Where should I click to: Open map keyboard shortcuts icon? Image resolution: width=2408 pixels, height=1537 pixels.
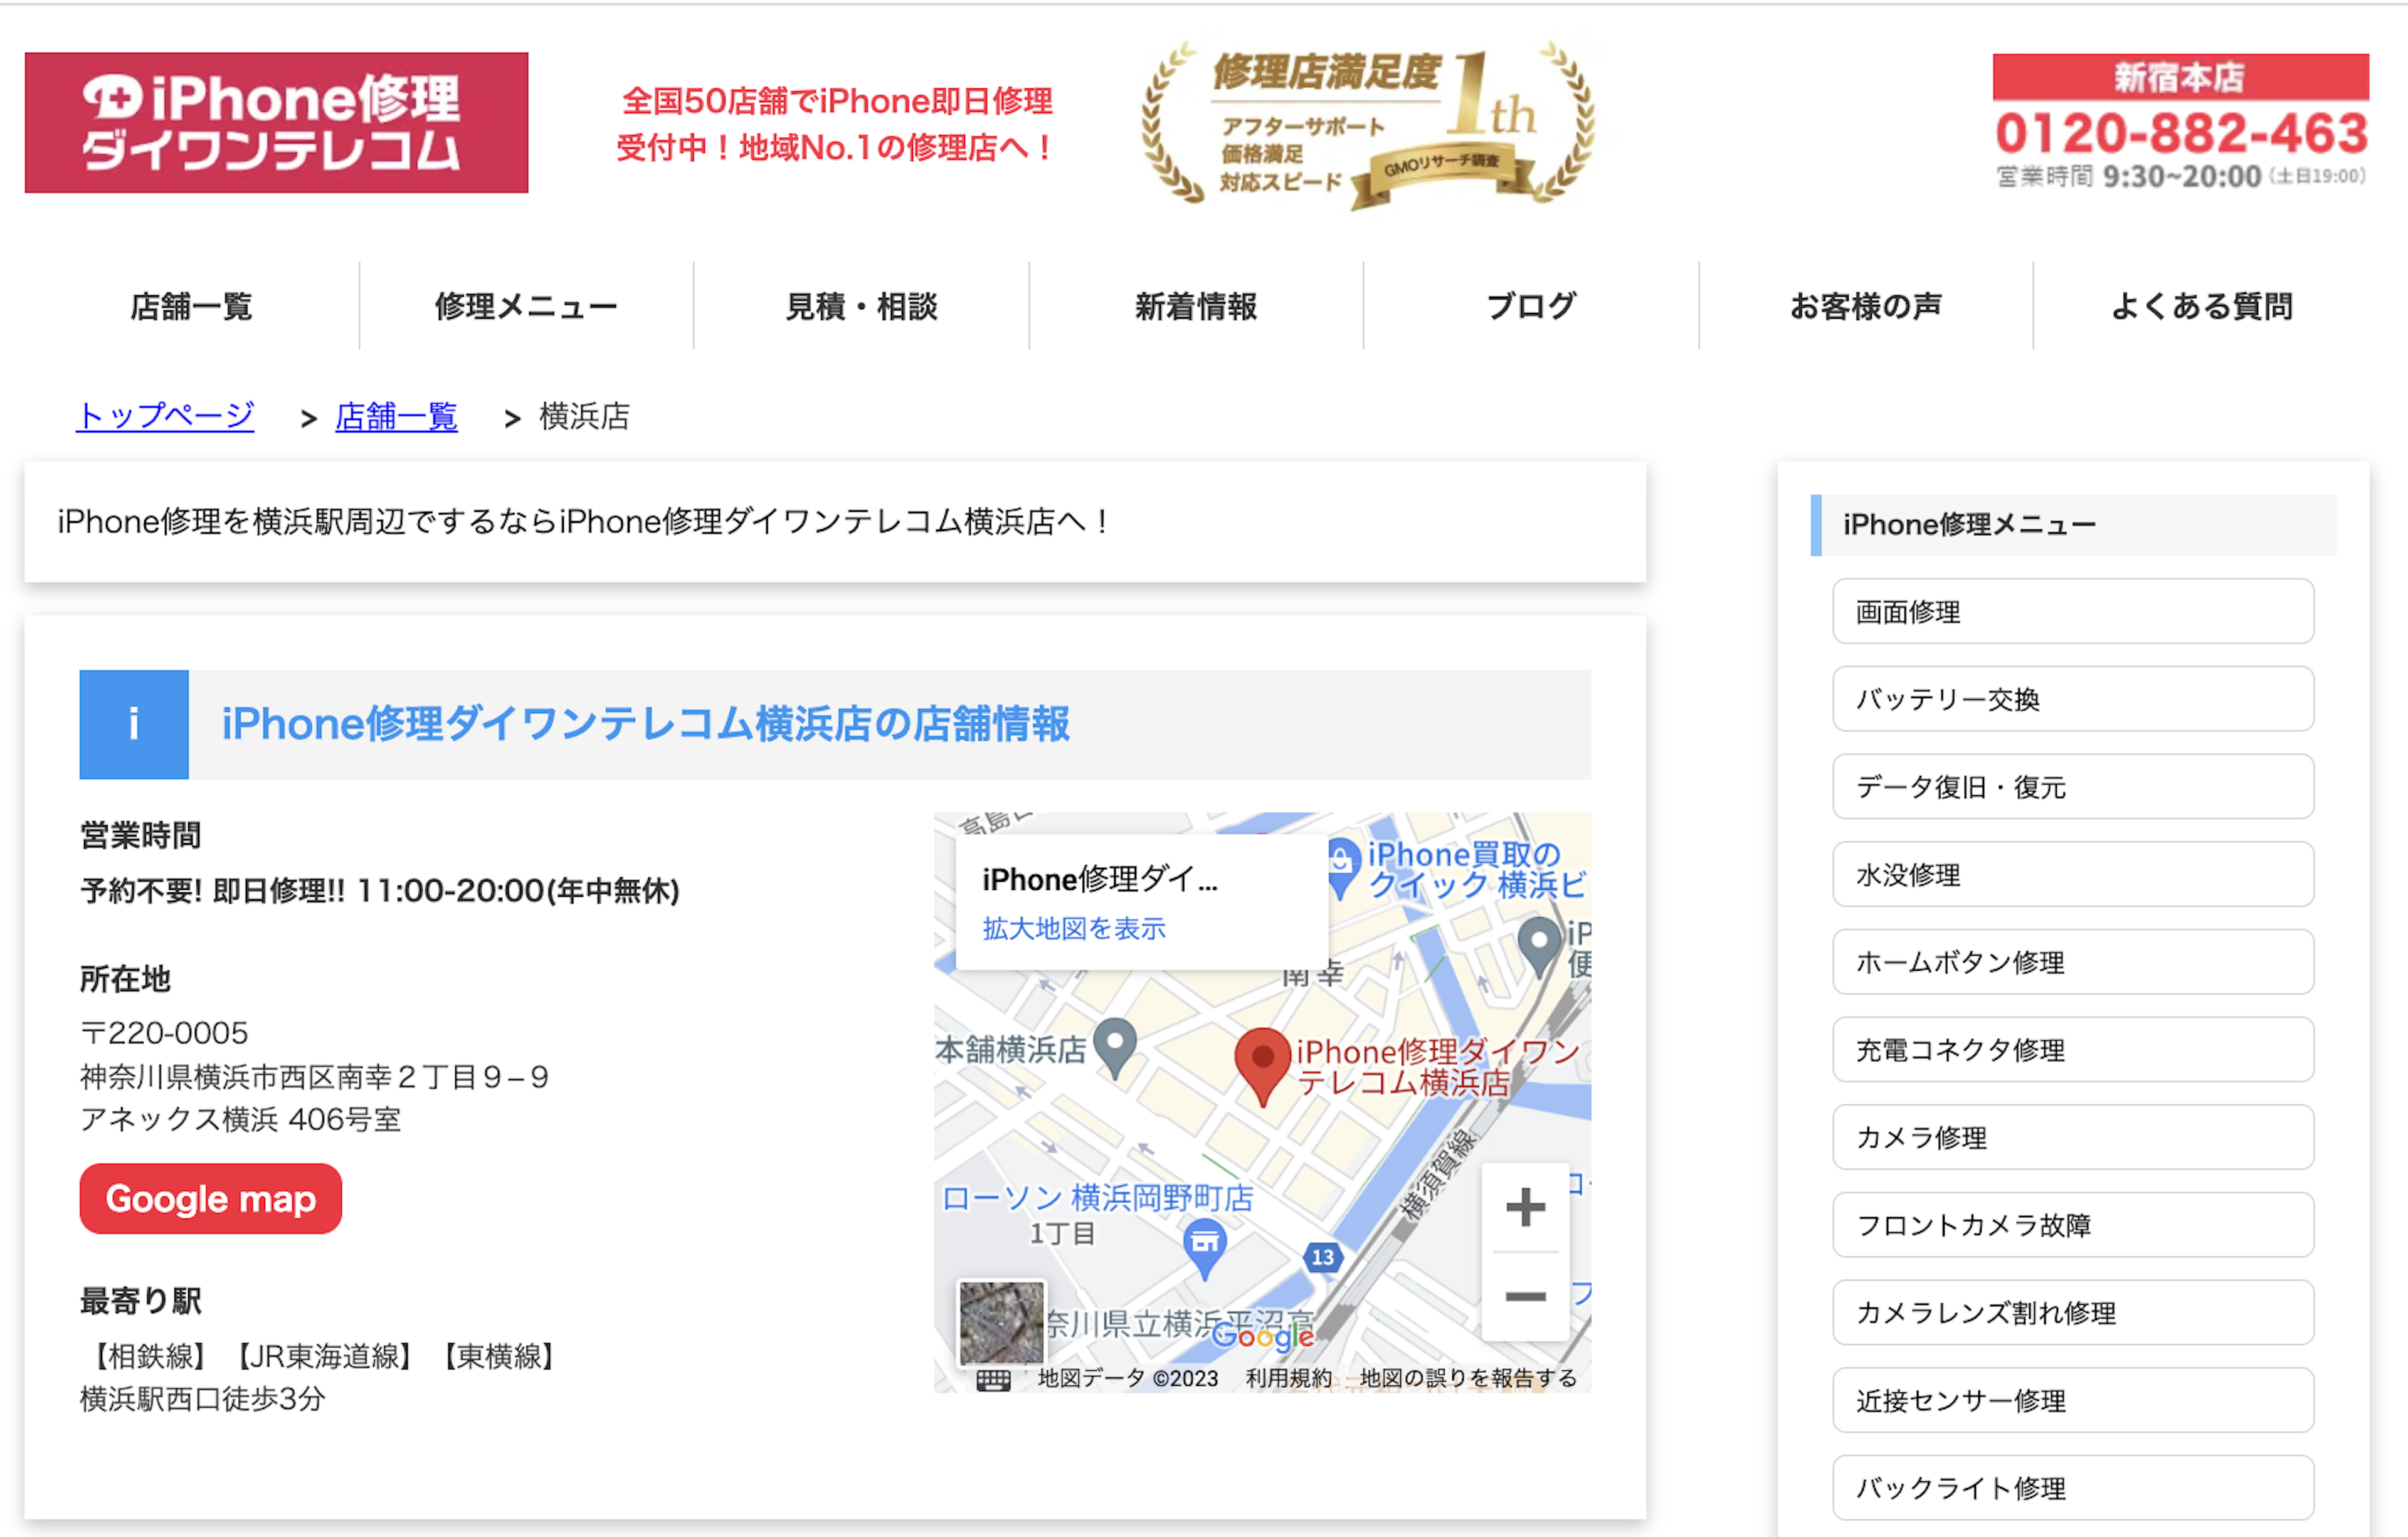(993, 1380)
